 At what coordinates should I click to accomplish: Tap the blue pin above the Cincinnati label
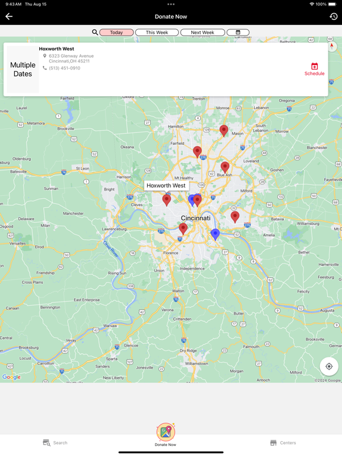[x=191, y=200]
